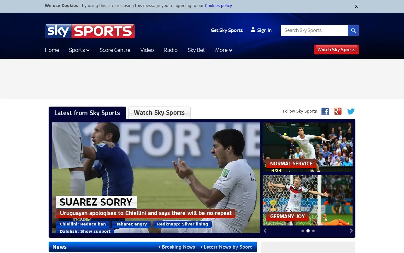Viewport: 404px width, 253px height.
Task: Go to previous carousel slide arrow
Action: click(x=265, y=231)
